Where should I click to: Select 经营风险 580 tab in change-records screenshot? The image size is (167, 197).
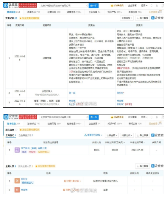(x=54, y=12)
